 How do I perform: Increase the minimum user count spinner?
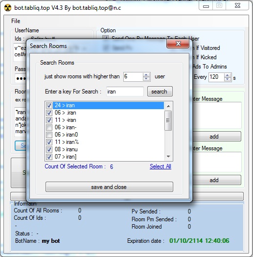(x=146, y=74)
